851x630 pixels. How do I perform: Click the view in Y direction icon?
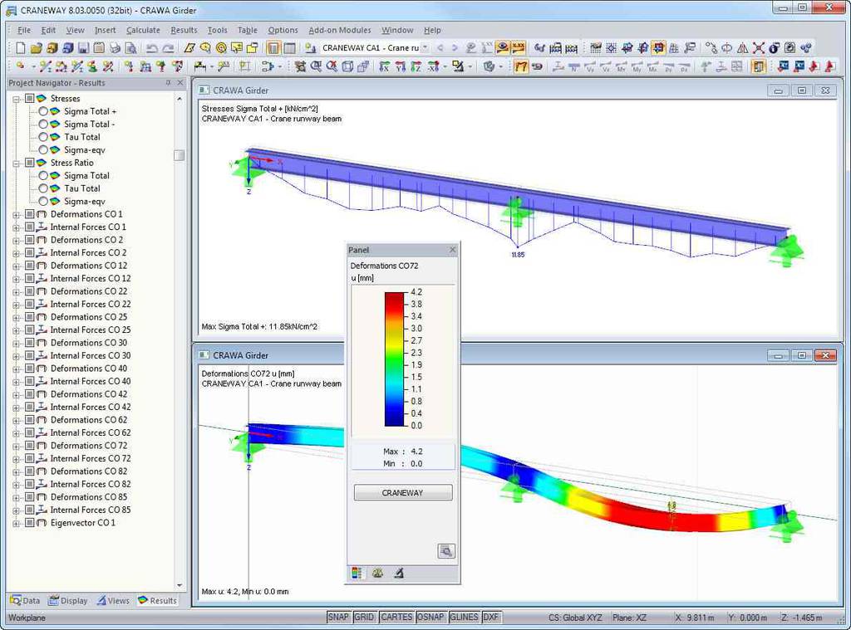click(x=401, y=66)
